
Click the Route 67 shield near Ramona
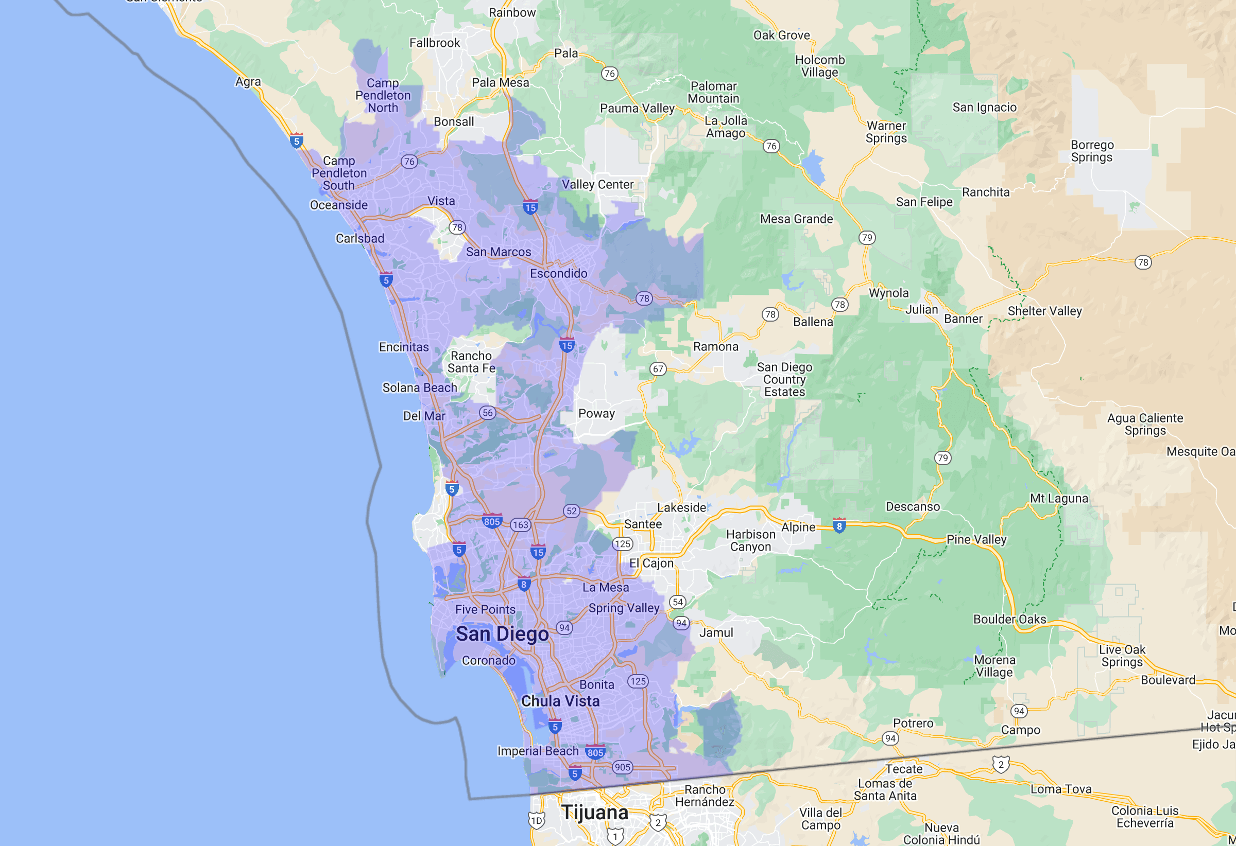[x=658, y=369]
